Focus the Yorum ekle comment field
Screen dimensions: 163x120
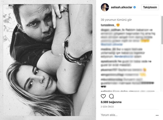[128, 115]
